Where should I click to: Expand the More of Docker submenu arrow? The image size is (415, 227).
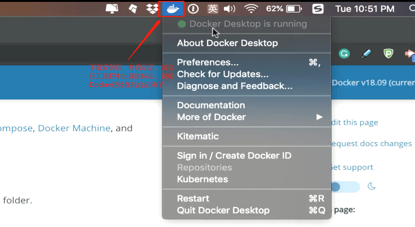pyautogui.click(x=319, y=117)
